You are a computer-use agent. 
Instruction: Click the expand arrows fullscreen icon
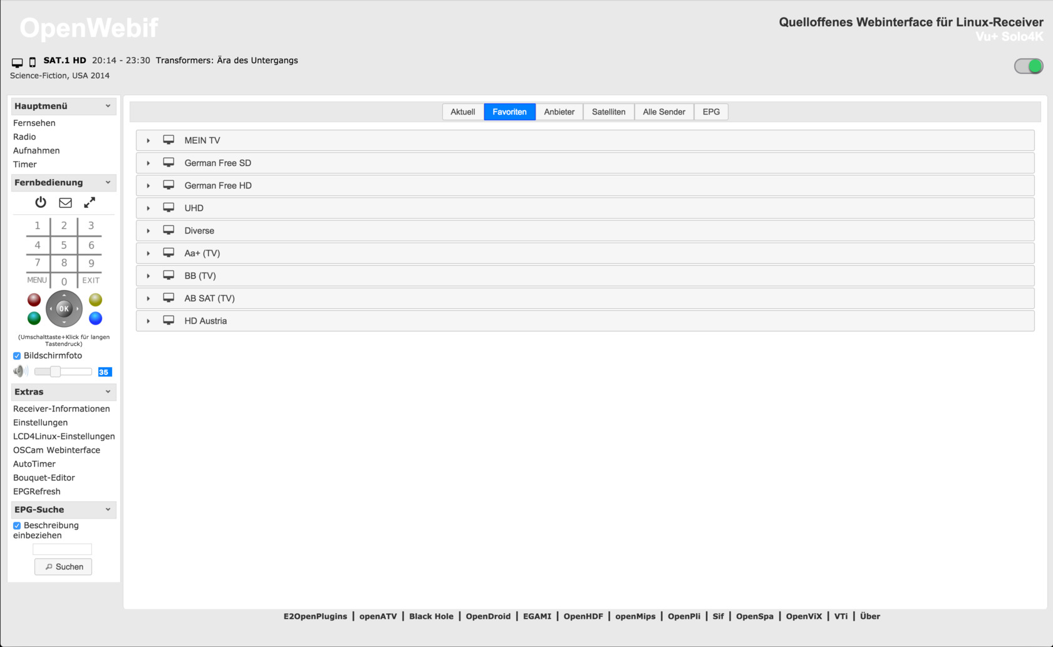click(x=90, y=202)
